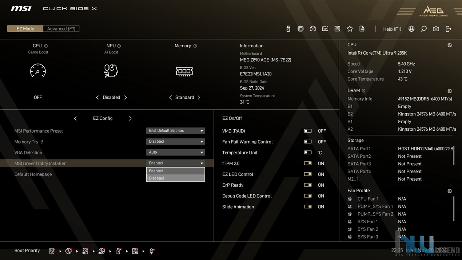
Task: Click the Boot Priority label
Action: tap(27, 251)
